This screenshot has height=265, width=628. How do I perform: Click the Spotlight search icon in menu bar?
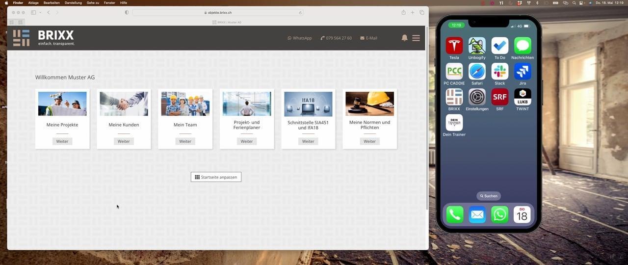pos(574,2)
